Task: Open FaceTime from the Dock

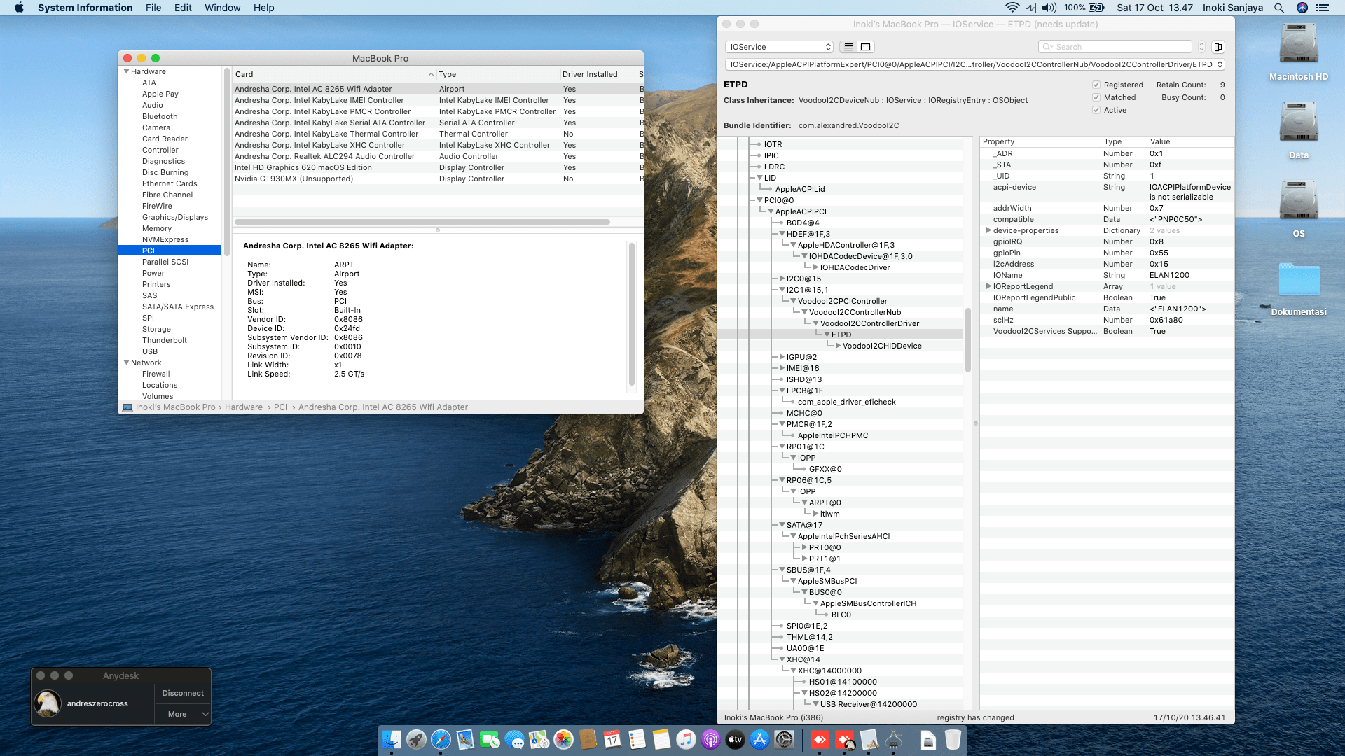Action: [x=490, y=739]
